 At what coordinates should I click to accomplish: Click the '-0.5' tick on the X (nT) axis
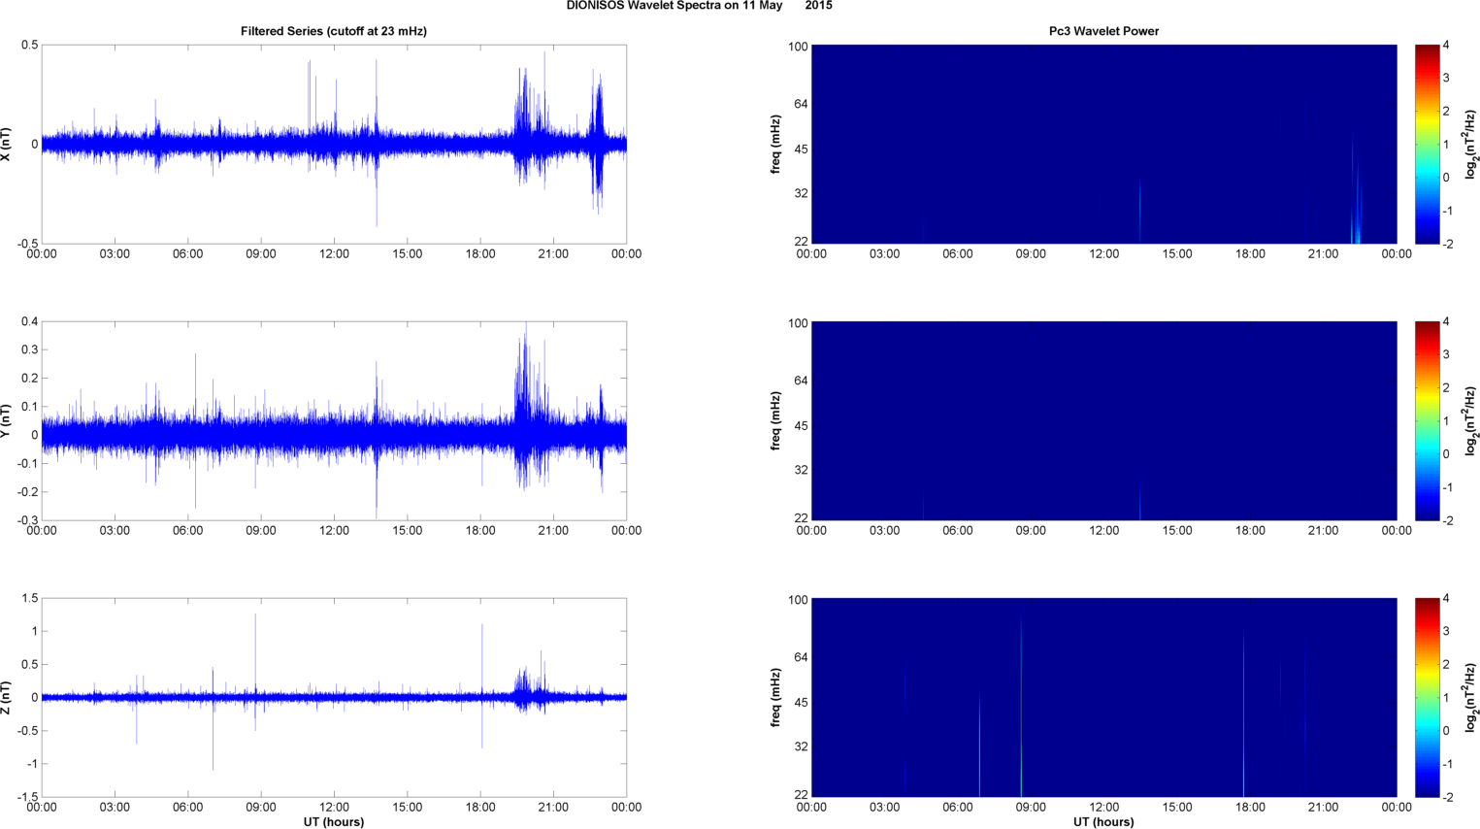click(x=26, y=244)
